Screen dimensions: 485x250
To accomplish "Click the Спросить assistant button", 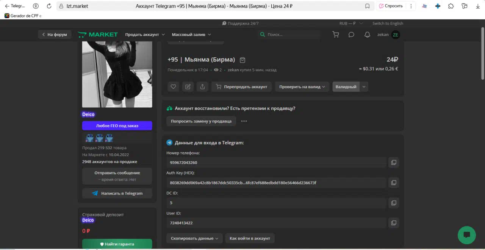I will tap(391, 6).
